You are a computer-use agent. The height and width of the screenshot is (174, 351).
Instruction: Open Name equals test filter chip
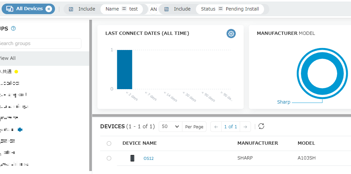point(121,9)
